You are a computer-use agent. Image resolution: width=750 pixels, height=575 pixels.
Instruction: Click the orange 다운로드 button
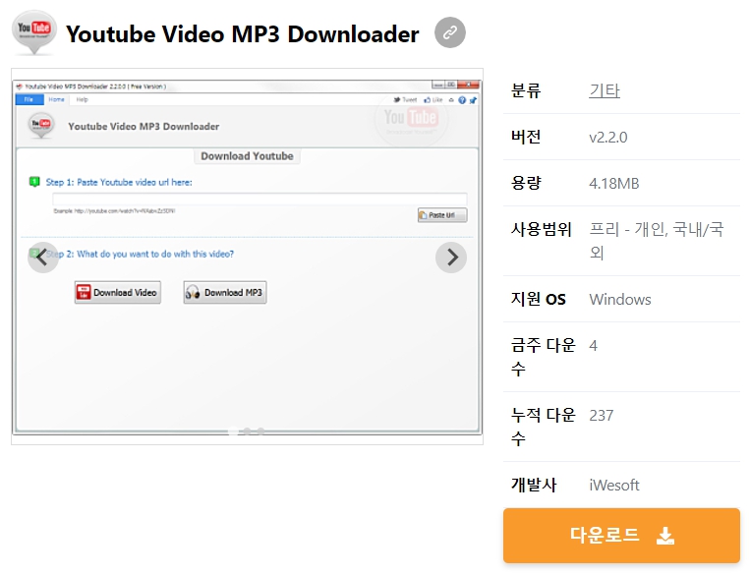point(621,536)
